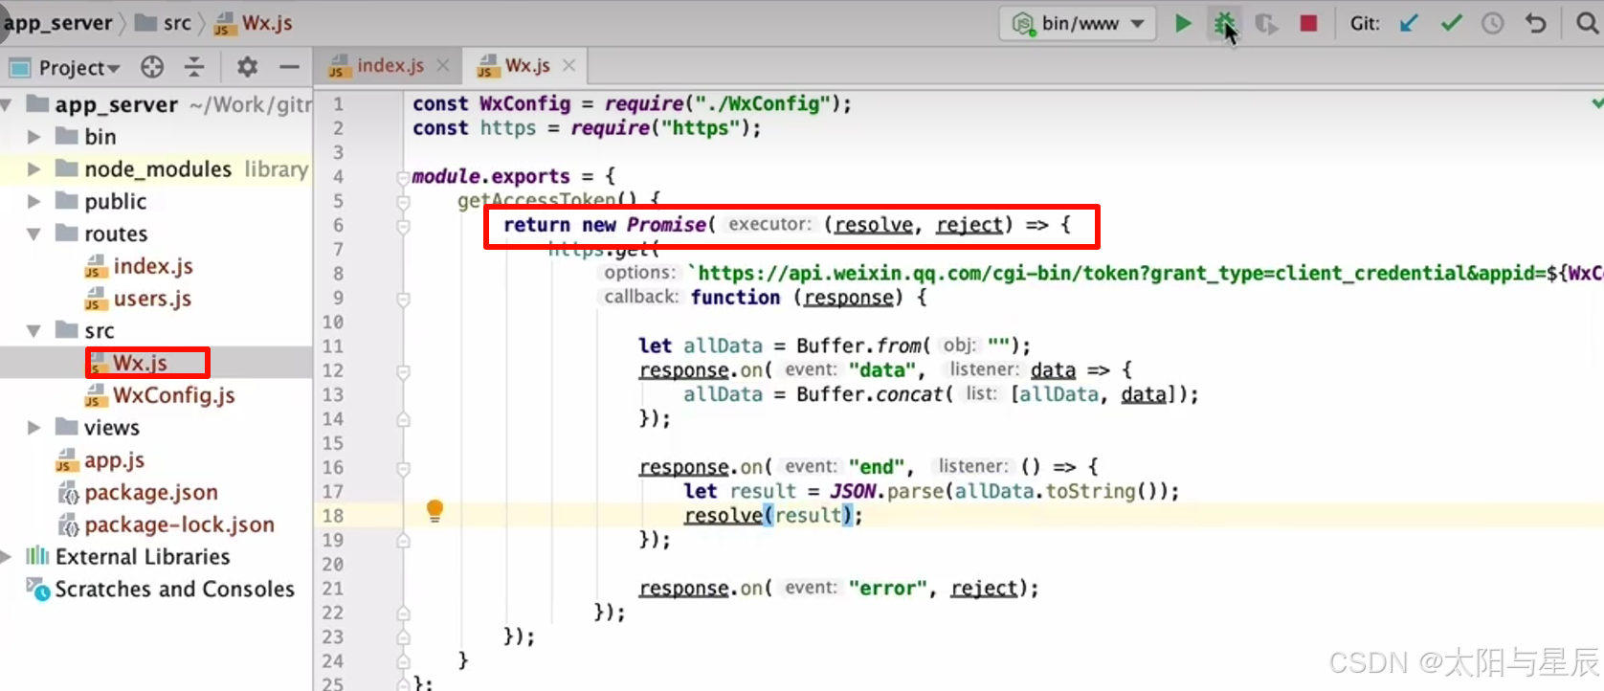Revert changes with rollback arrow

1535,23
